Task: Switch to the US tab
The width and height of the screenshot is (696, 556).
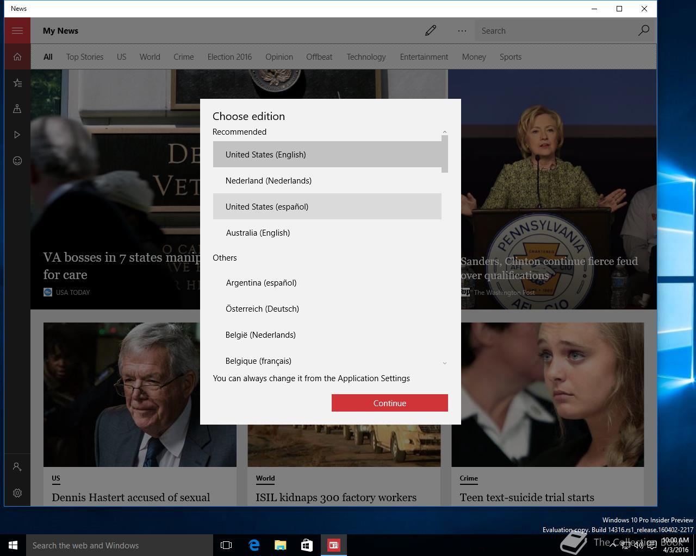Action: (x=121, y=57)
